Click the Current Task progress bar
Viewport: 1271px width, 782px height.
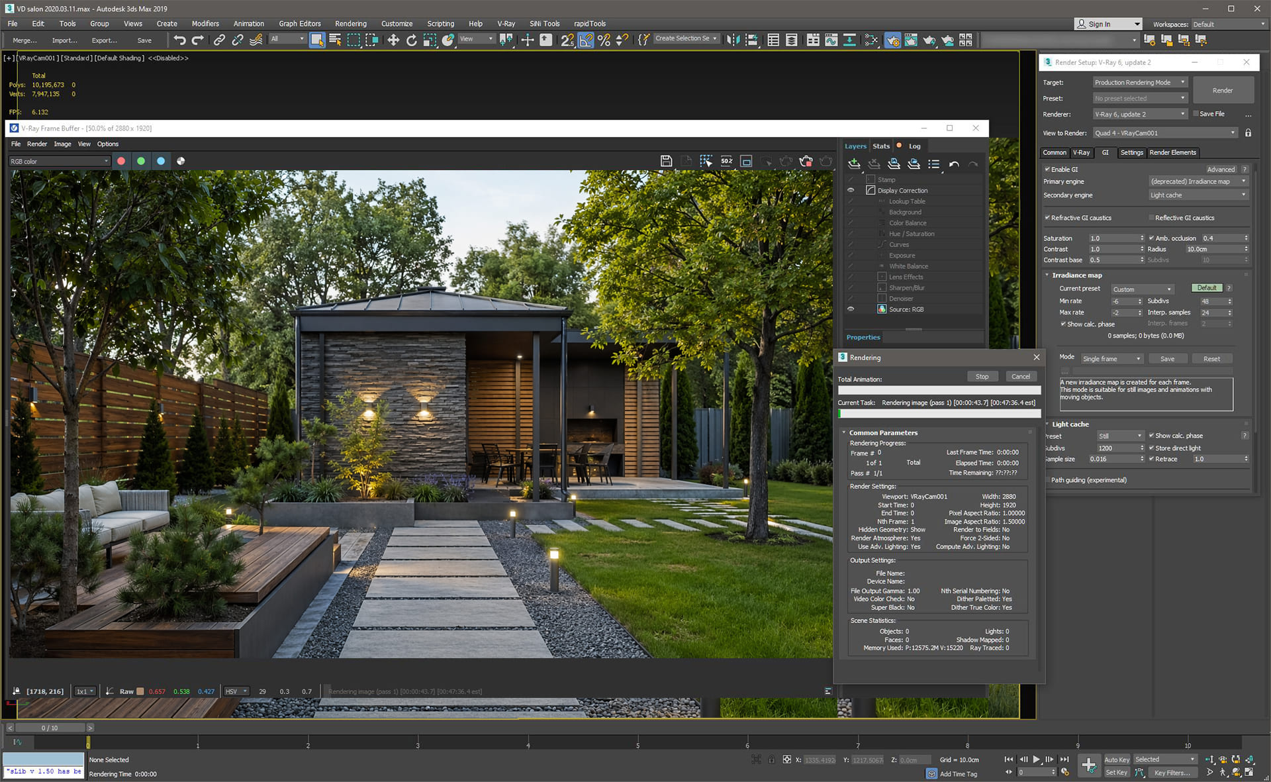(x=939, y=413)
